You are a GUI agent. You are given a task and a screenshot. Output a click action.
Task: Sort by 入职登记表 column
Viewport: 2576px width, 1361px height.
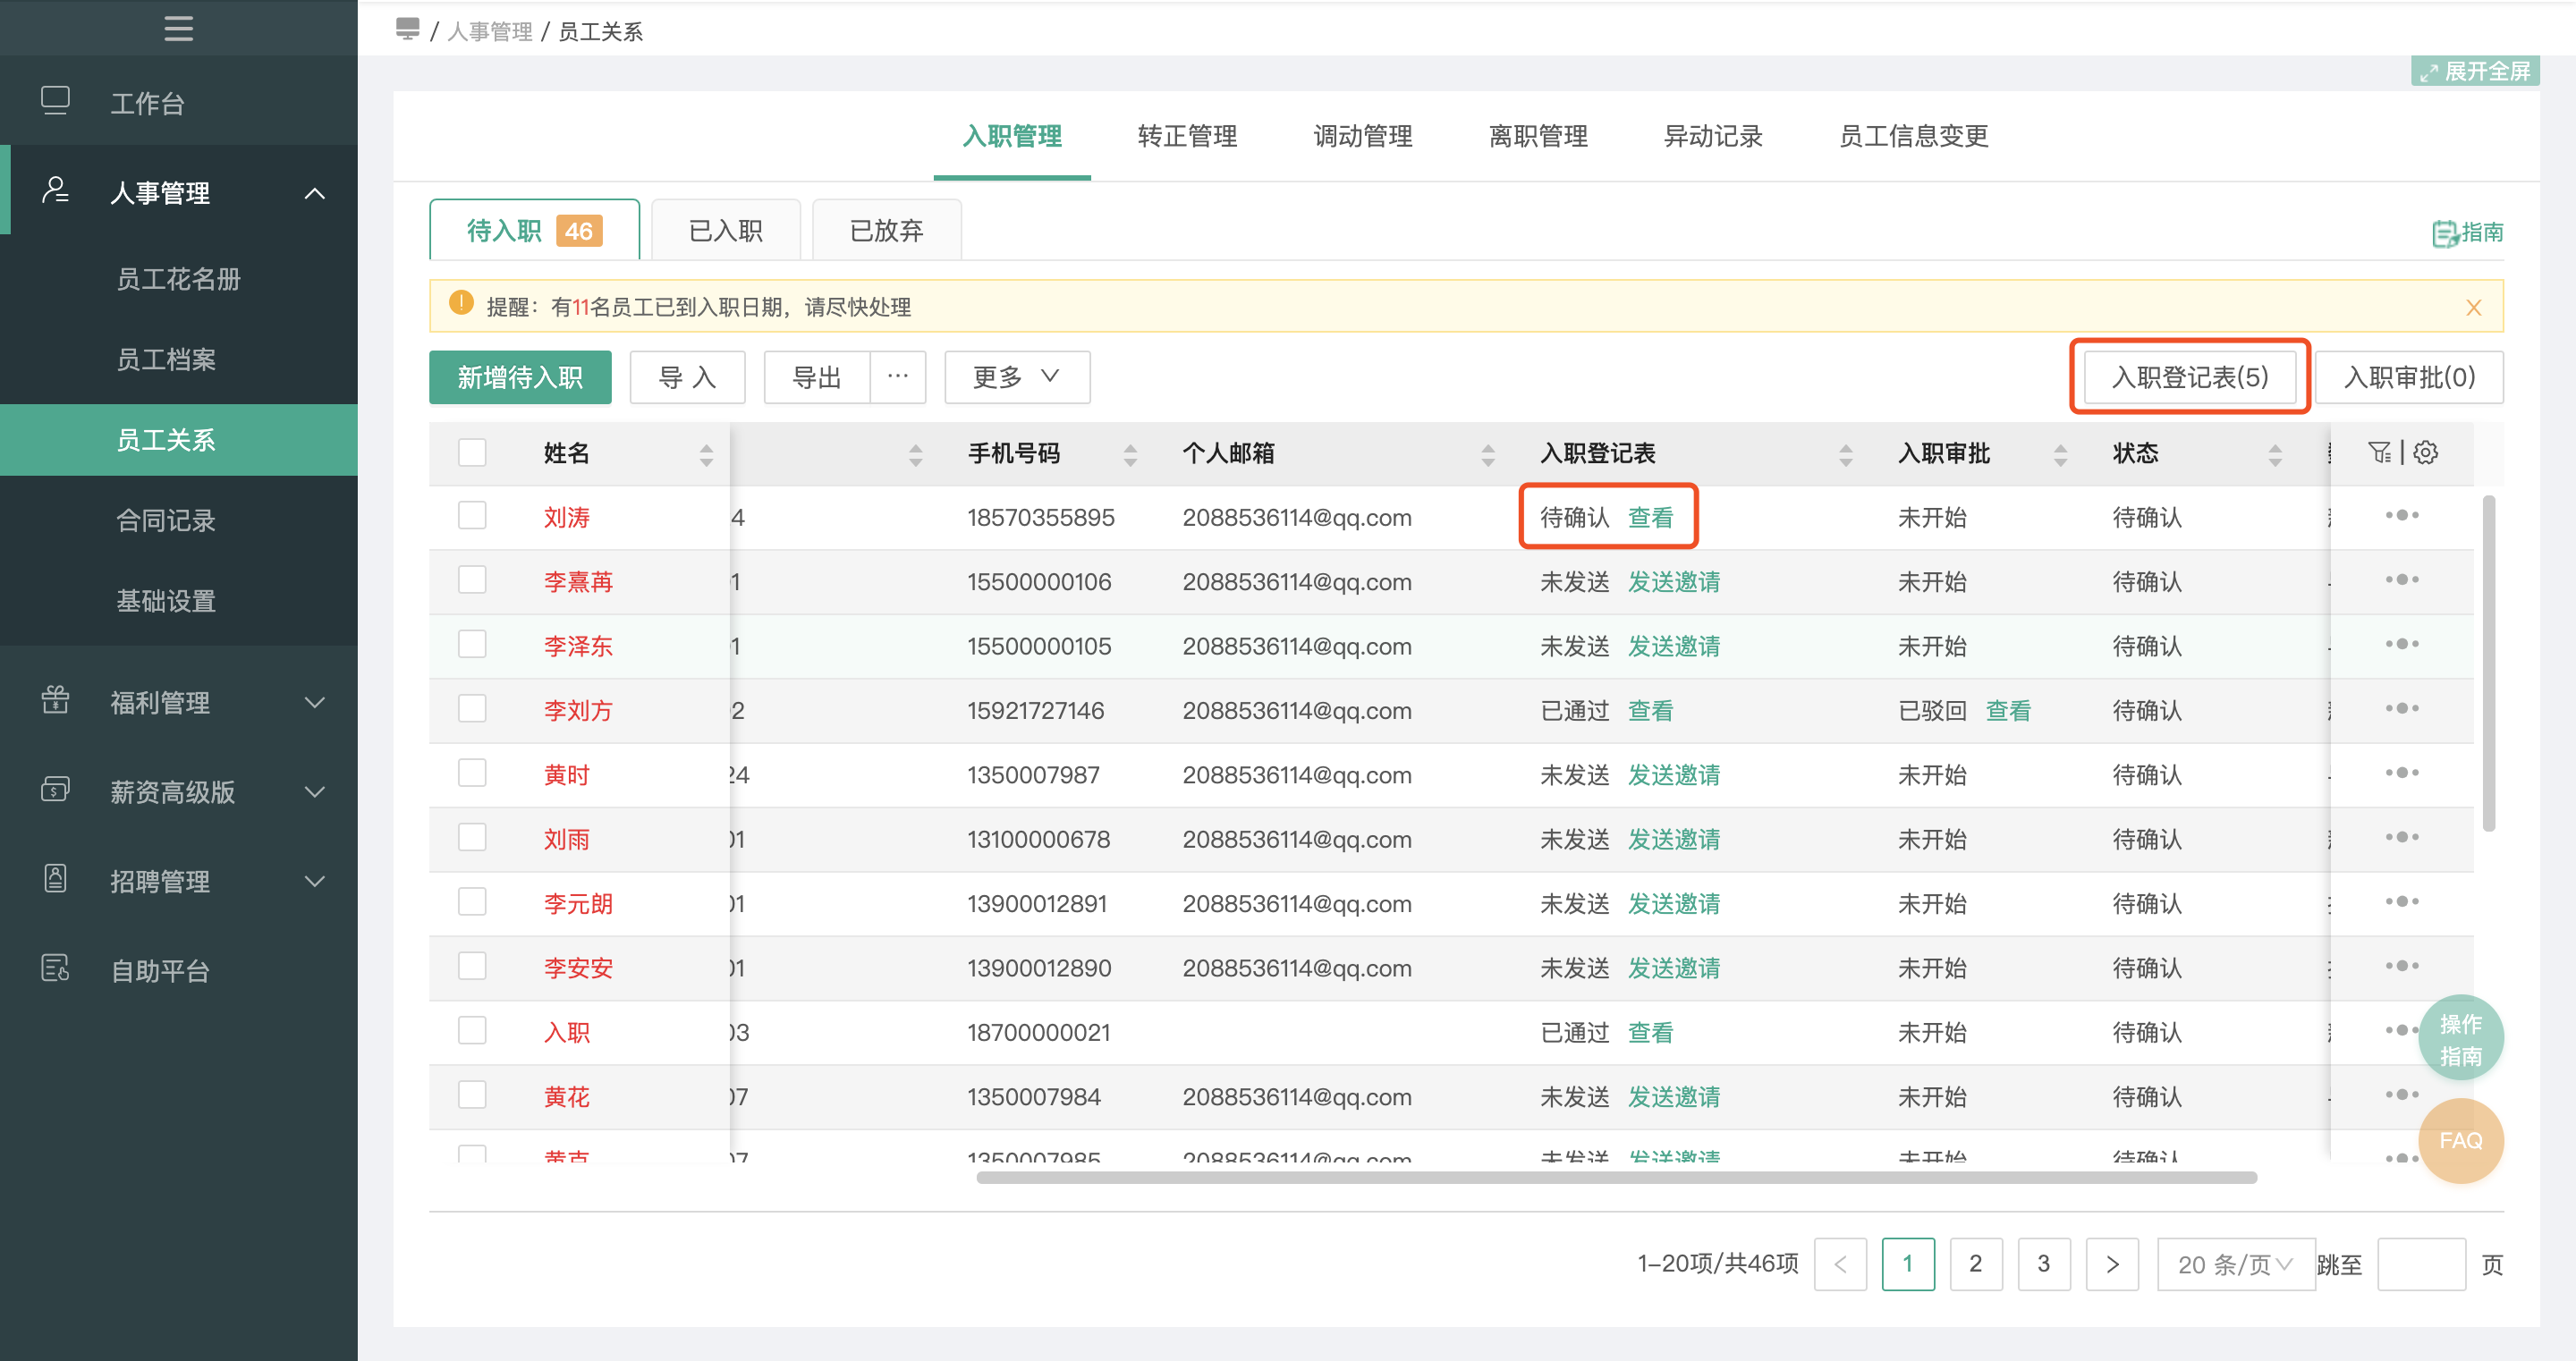point(1846,454)
